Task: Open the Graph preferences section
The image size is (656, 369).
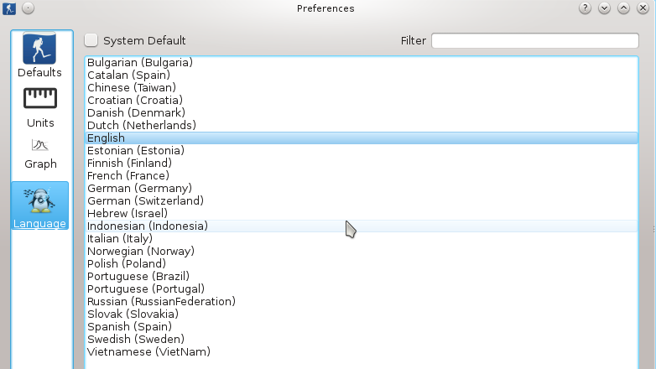Action: [40, 153]
